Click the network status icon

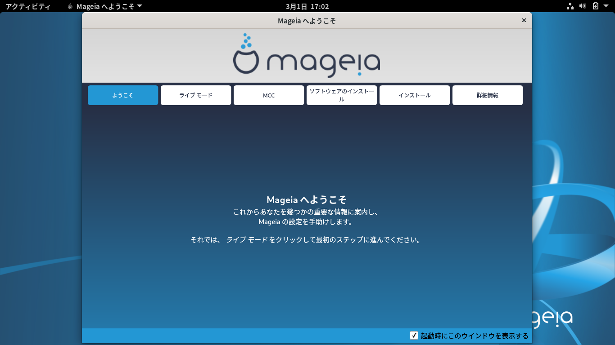point(570,6)
